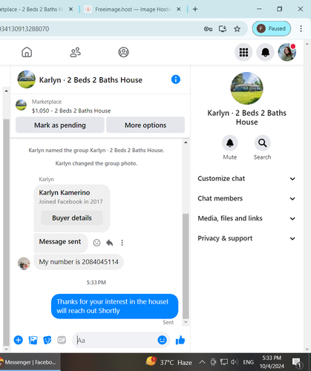This screenshot has width=311, height=371.
Task: Choose a sticker icon in composer
Action: click(x=48, y=340)
